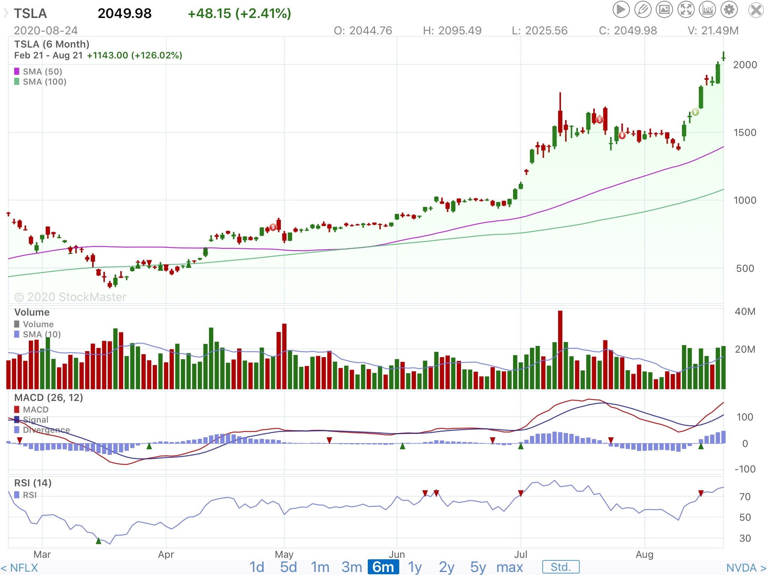Close the TSLA chart view
This screenshot has width=767, height=575.
point(756,10)
